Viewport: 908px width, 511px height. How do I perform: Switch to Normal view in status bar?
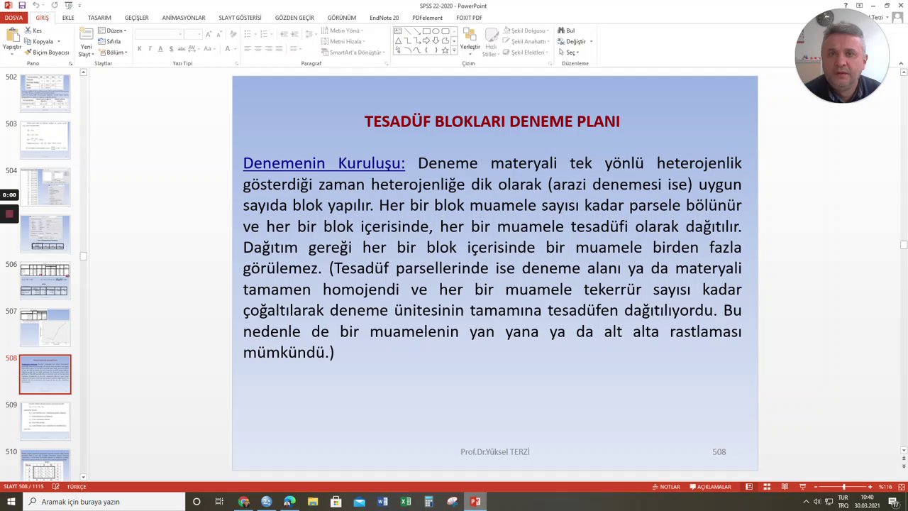[x=749, y=487]
